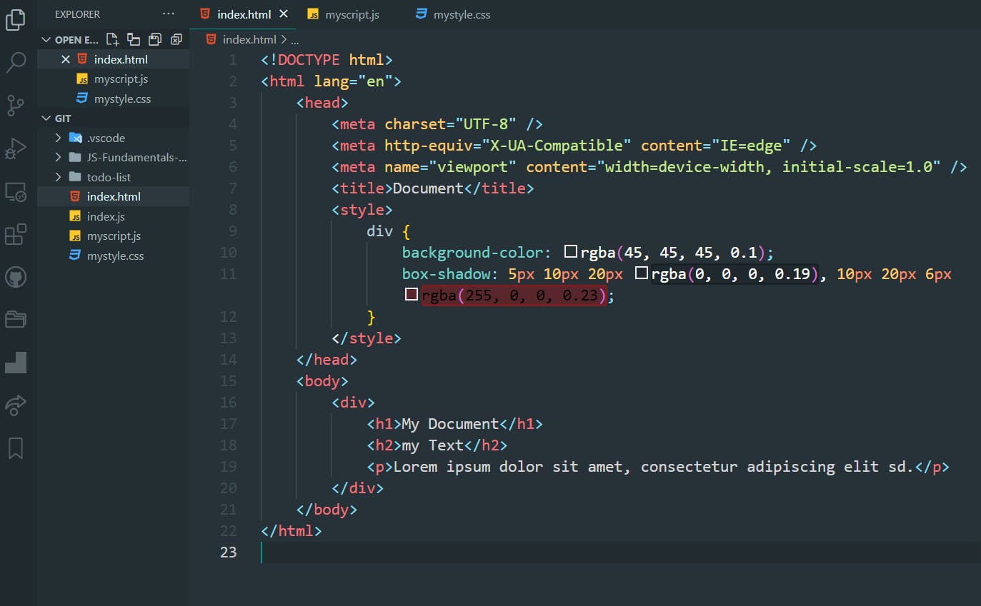
Task: Click the Close All Editors icon
Action: pos(176,39)
